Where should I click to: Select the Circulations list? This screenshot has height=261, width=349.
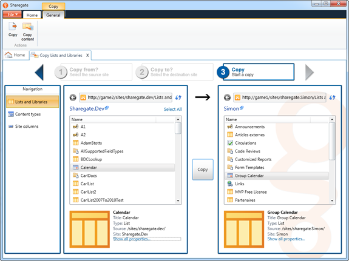pos(277,143)
